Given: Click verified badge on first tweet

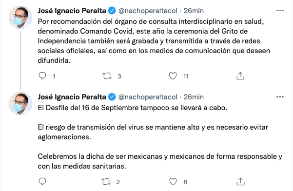Looking at the screenshot, I should tap(112, 11).
